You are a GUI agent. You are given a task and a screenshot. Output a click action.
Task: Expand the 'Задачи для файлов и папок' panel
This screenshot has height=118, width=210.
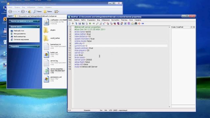click(x=38, y=21)
